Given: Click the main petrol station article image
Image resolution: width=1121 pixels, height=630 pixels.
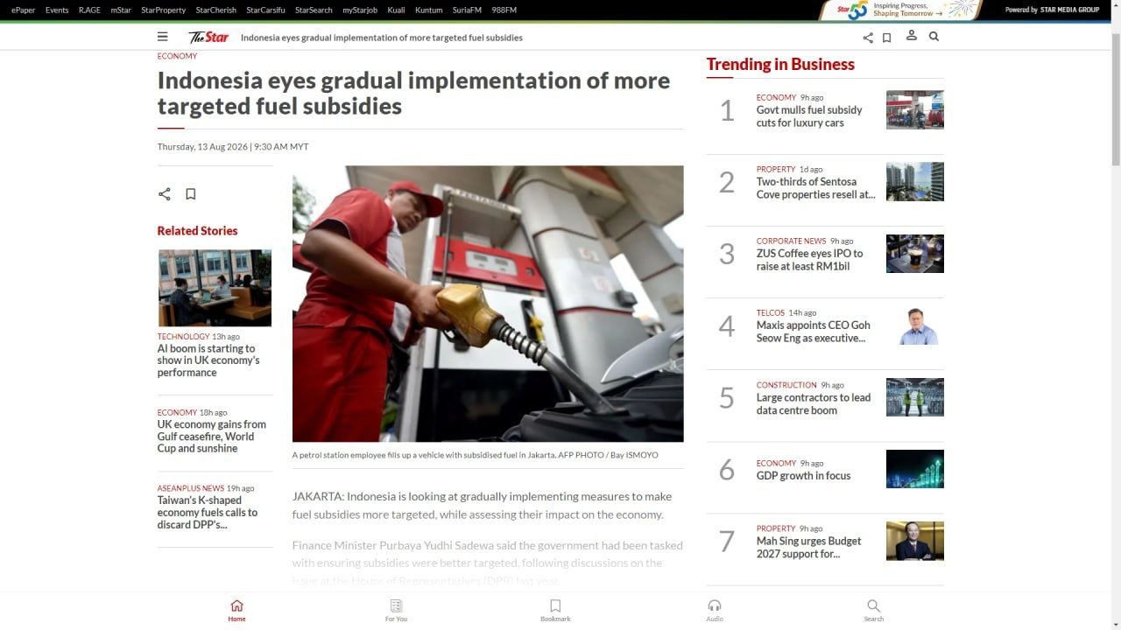Looking at the screenshot, I should click(488, 304).
